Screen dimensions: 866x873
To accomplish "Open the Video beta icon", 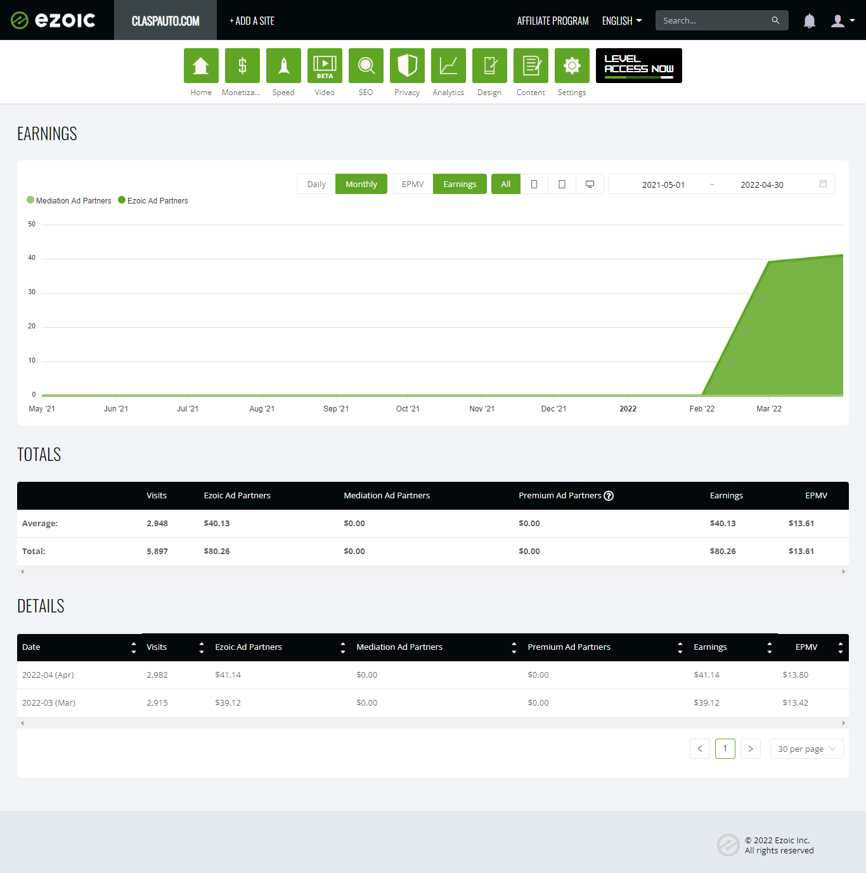I will (x=325, y=66).
